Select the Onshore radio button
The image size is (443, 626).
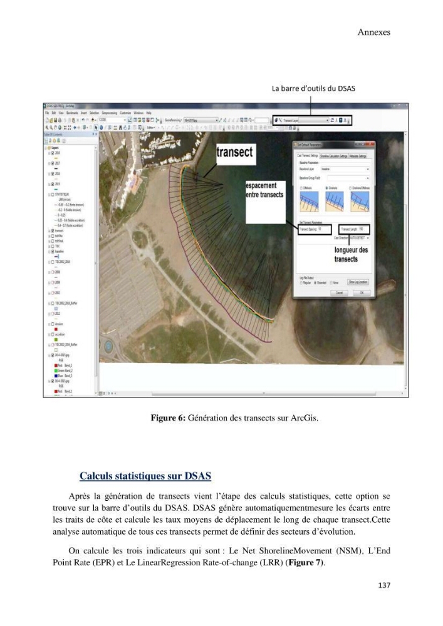pyautogui.click(x=326, y=188)
